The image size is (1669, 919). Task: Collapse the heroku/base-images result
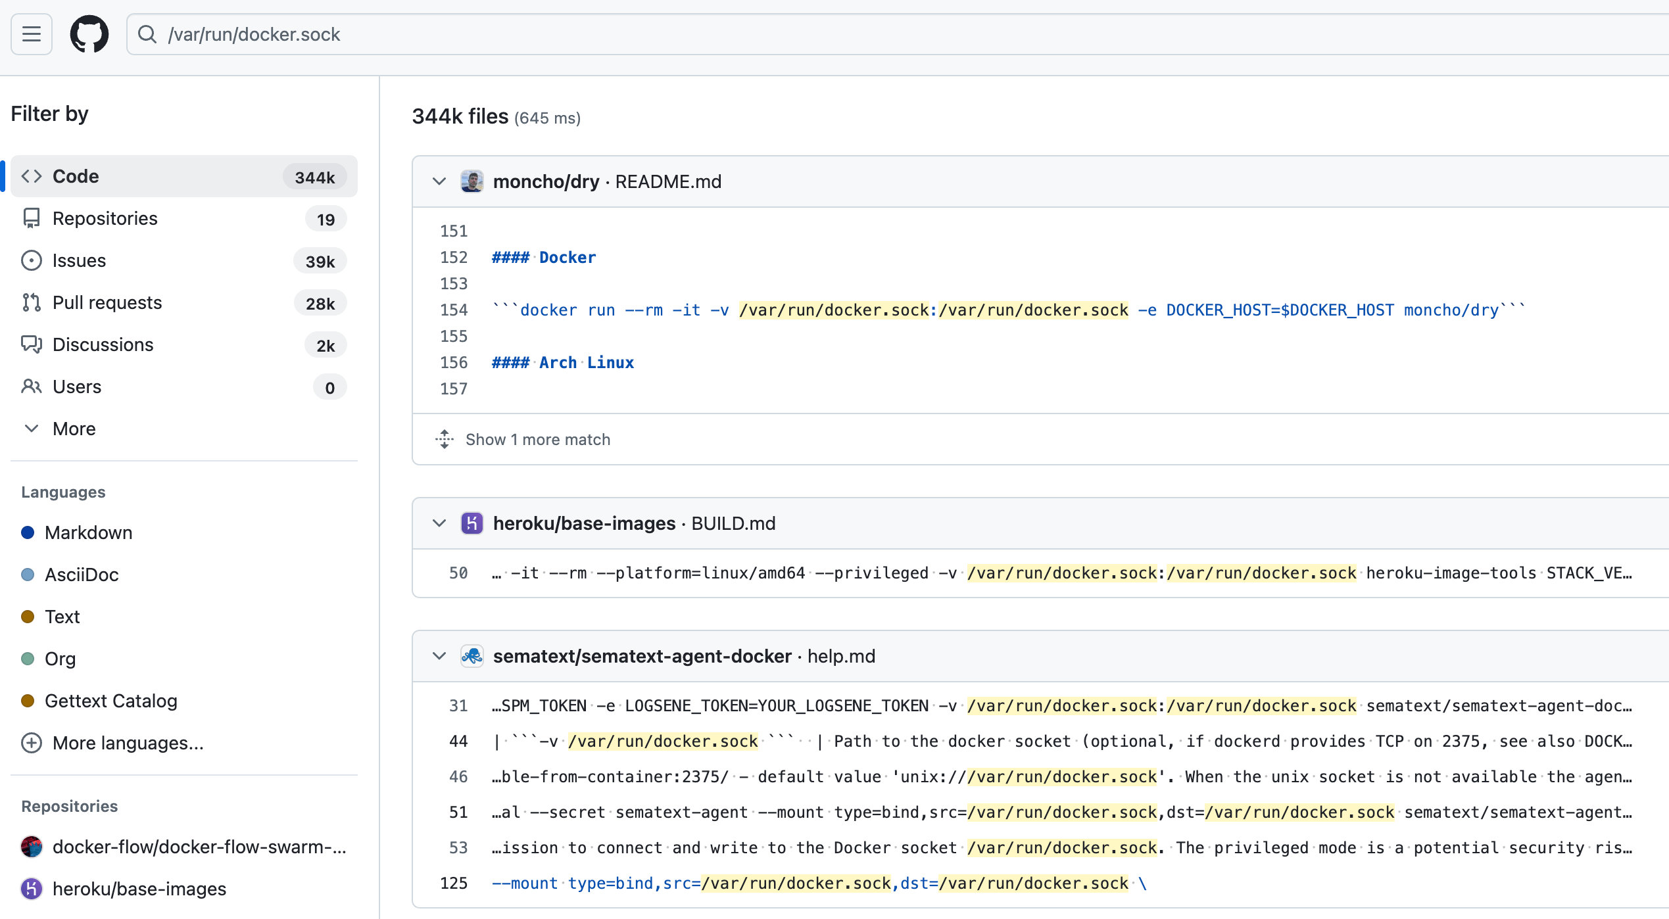point(439,523)
